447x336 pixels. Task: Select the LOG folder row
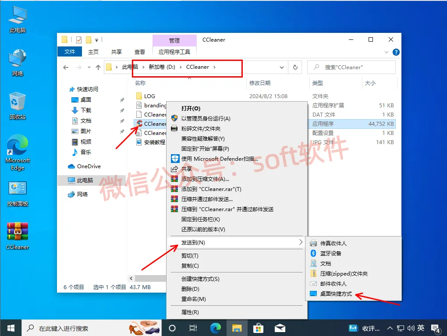point(265,96)
